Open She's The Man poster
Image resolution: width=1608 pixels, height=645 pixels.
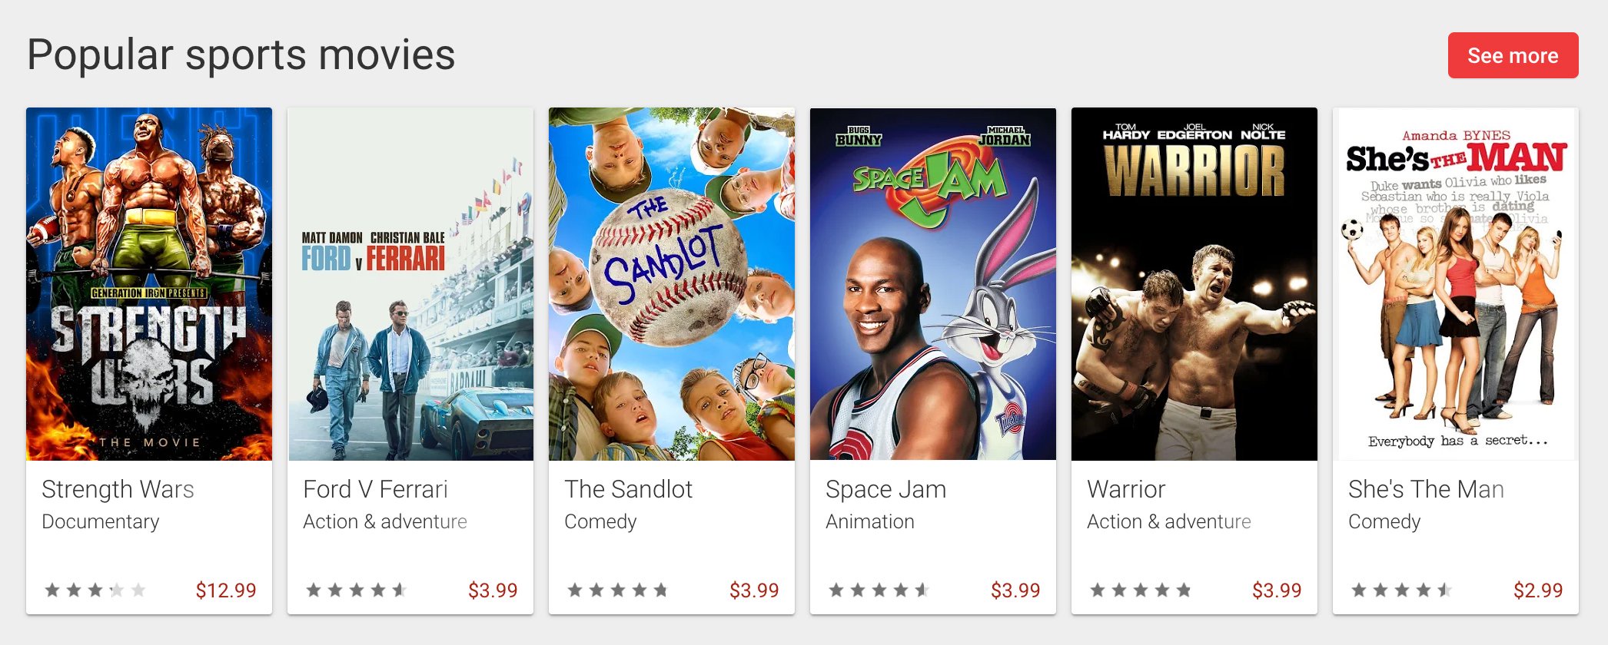coord(1456,284)
